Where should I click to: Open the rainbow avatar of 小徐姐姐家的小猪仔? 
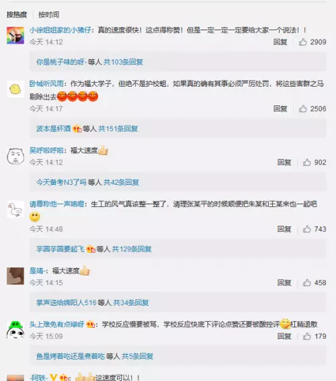(x=15, y=35)
